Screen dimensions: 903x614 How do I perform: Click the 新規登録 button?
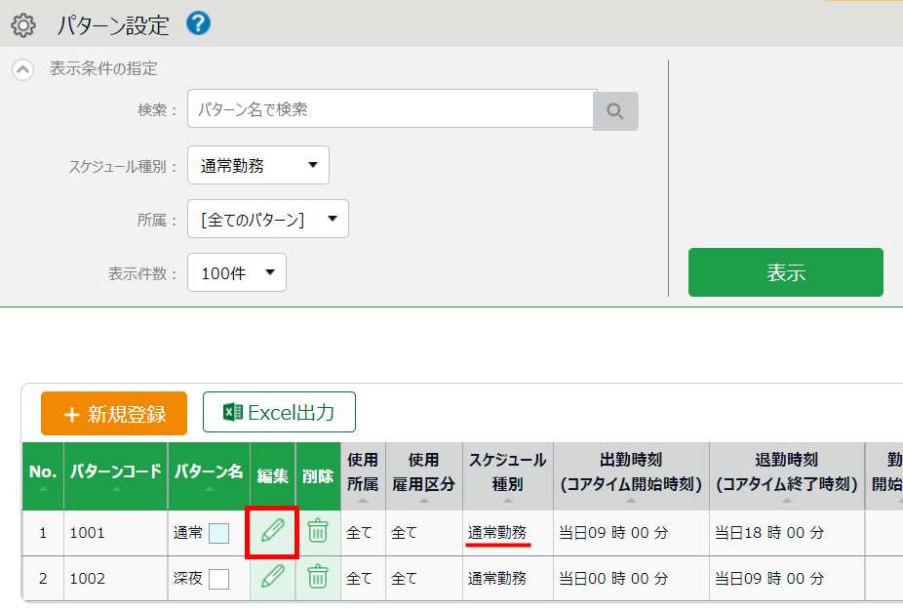point(114,414)
